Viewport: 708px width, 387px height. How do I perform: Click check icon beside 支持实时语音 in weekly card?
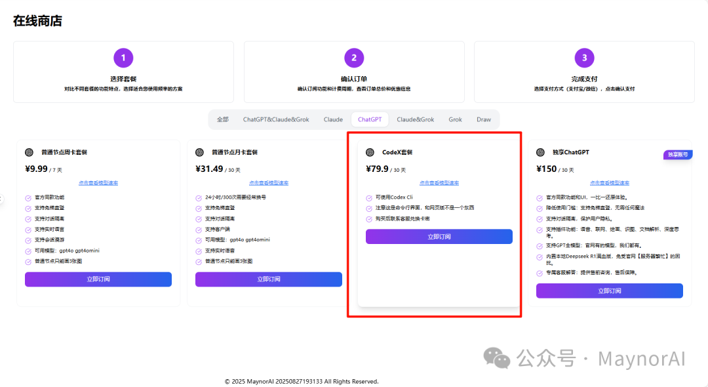point(28,230)
